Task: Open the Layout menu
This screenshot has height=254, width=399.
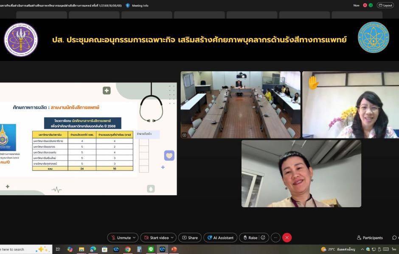Action: (385, 6)
